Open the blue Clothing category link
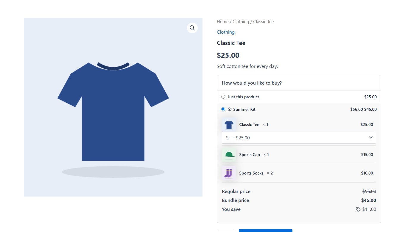Screen dimensions: 405x232 tap(226, 32)
